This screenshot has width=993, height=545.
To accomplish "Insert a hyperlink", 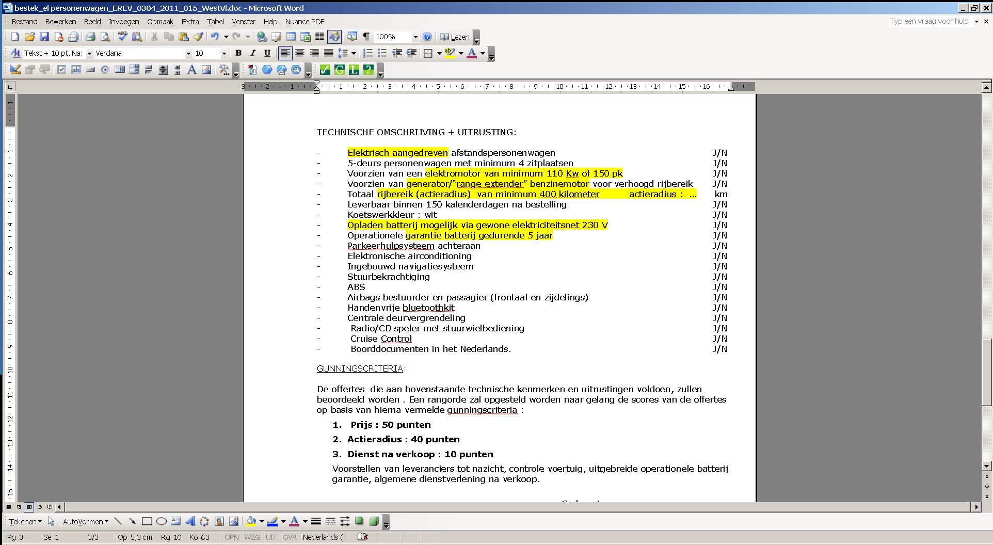I will pyautogui.click(x=262, y=37).
